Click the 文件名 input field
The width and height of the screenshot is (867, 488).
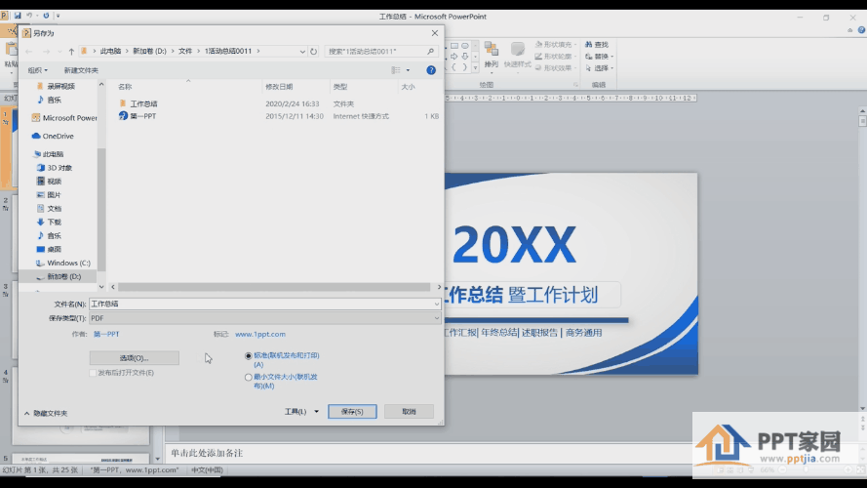pyautogui.click(x=265, y=304)
